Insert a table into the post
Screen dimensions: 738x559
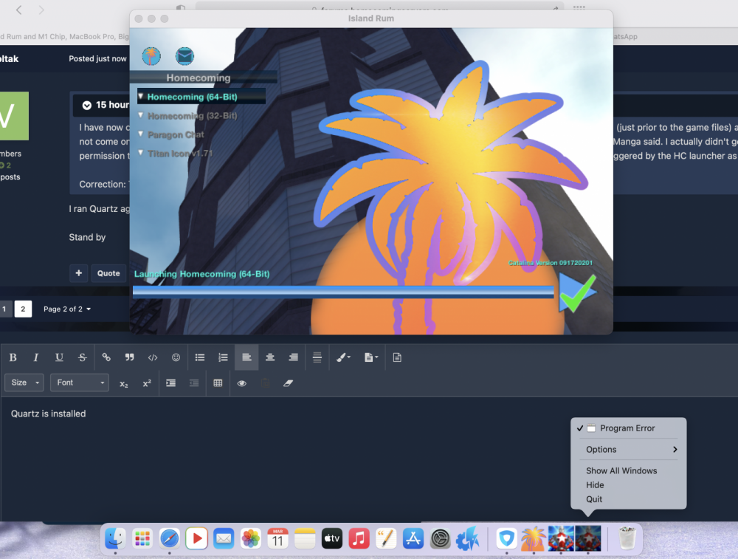coord(218,383)
